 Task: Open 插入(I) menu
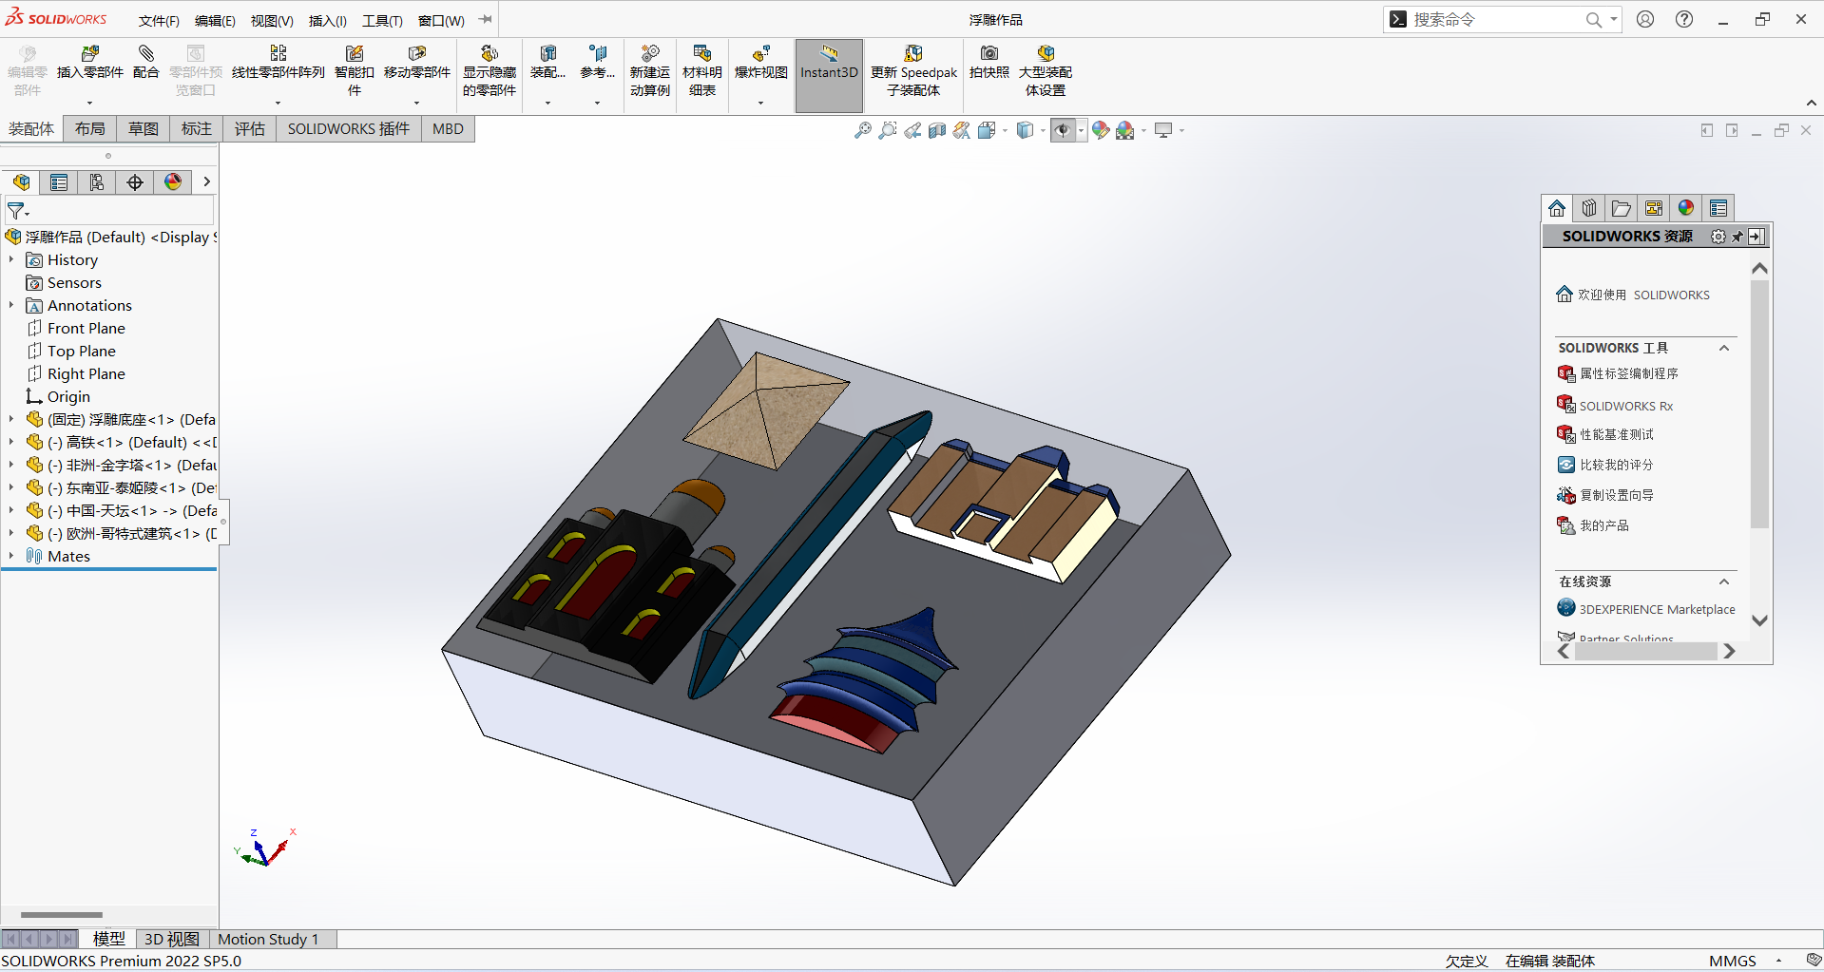click(328, 20)
